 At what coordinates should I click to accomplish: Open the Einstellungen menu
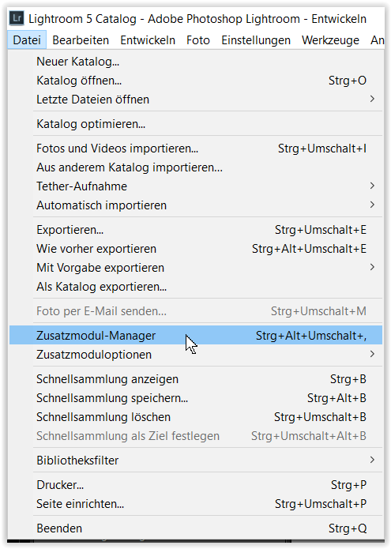coord(256,40)
